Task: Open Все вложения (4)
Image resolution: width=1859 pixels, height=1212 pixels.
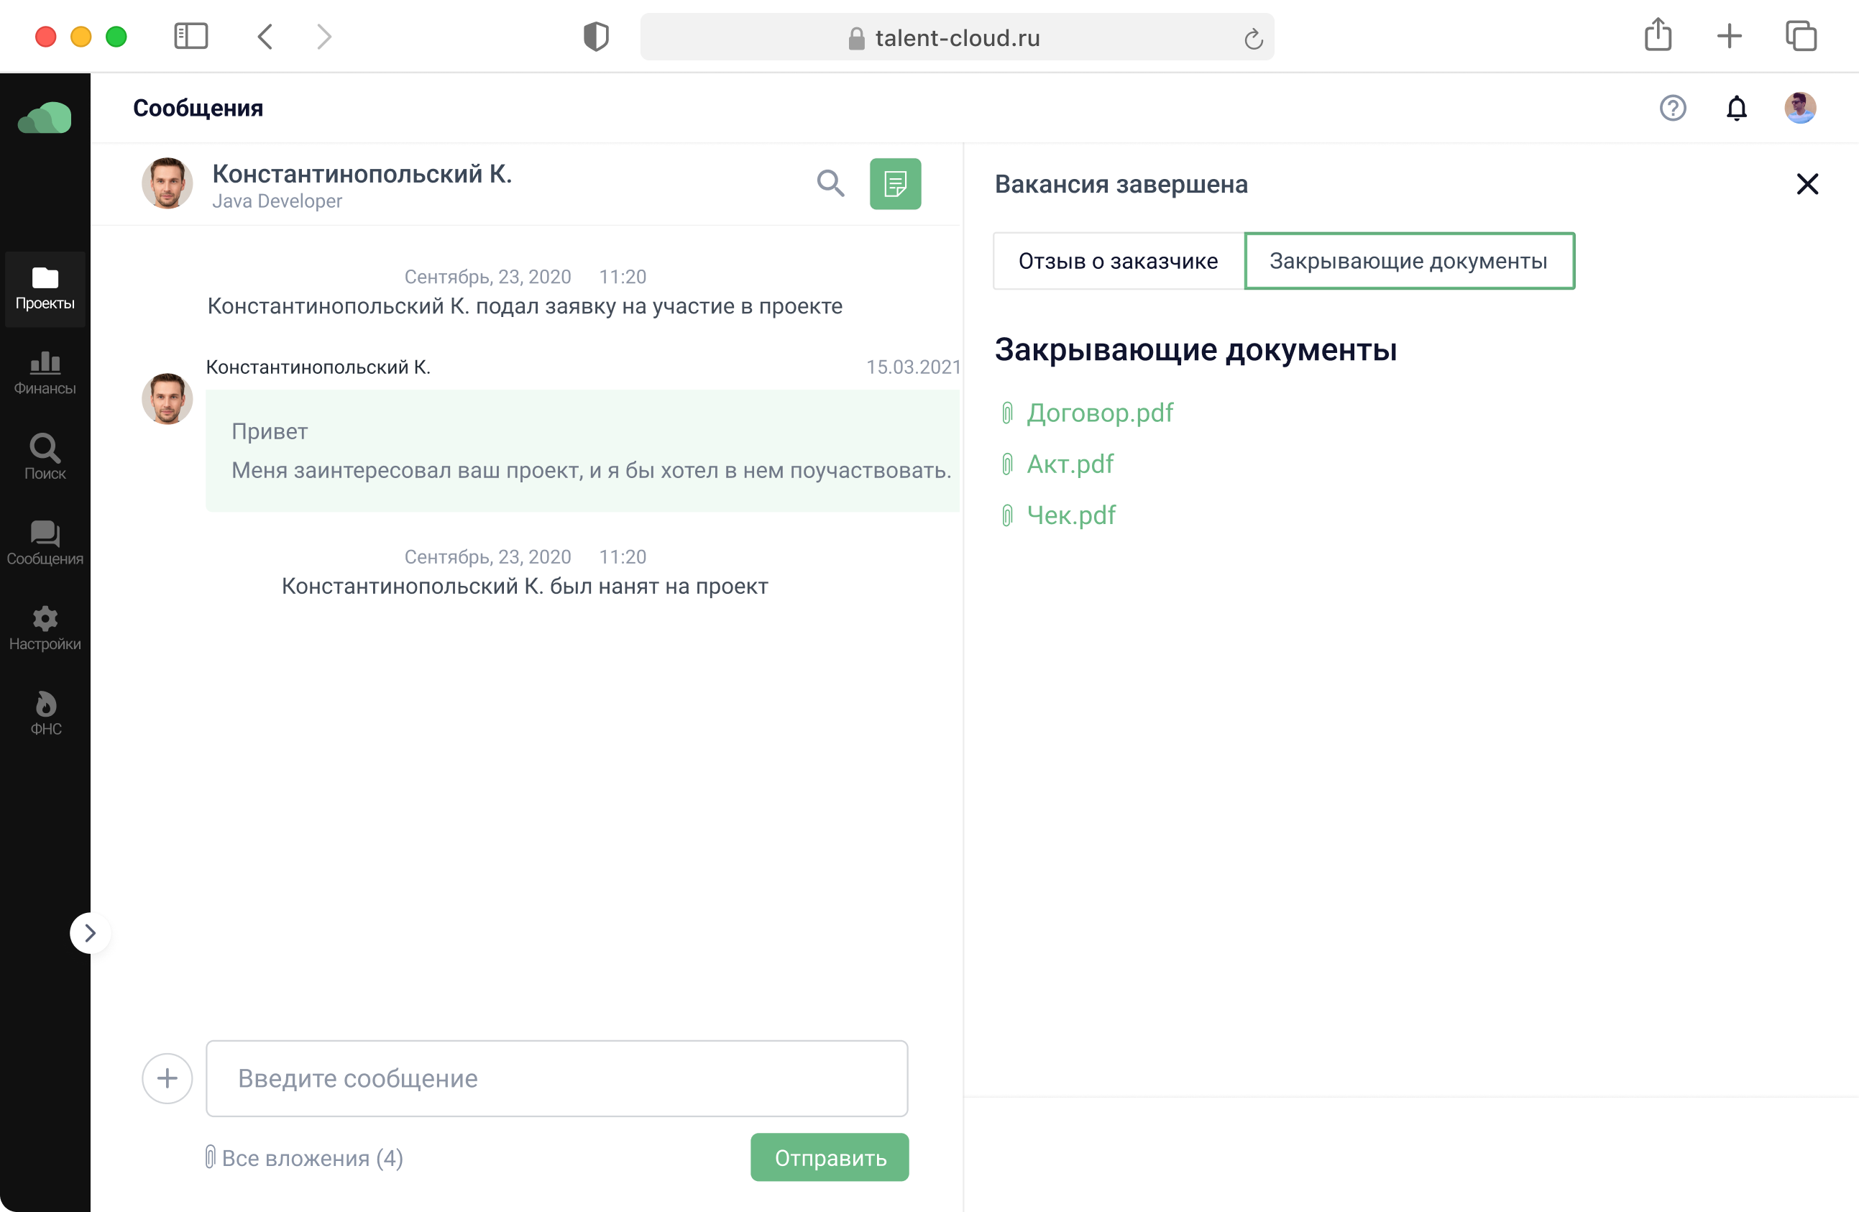Action: tap(305, 1157)
